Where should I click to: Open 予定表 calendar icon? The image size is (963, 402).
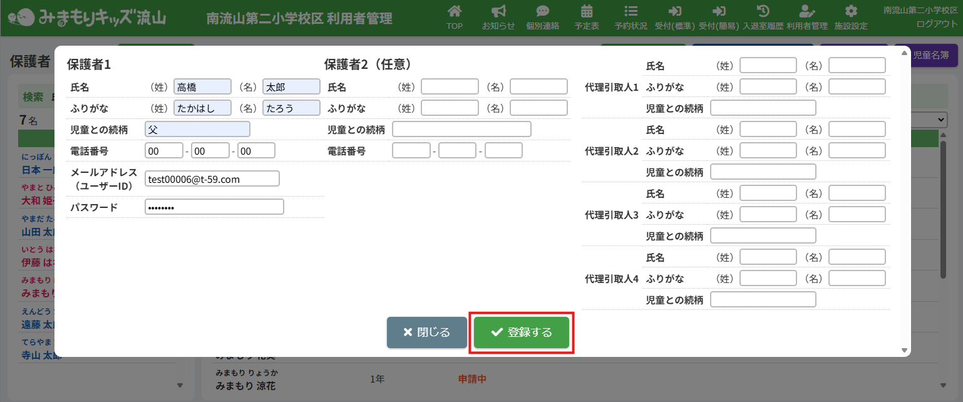click(x=587, y=11)
